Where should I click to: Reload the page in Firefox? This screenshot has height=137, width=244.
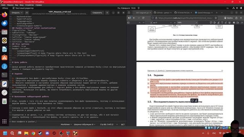[x=143, y=18]
